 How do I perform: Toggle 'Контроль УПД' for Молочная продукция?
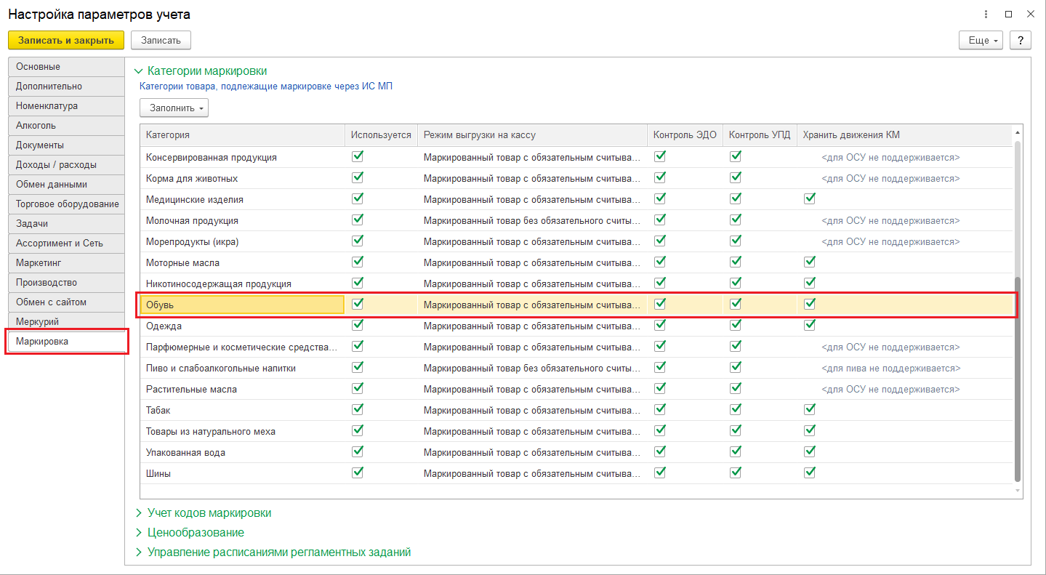(736, 220)
